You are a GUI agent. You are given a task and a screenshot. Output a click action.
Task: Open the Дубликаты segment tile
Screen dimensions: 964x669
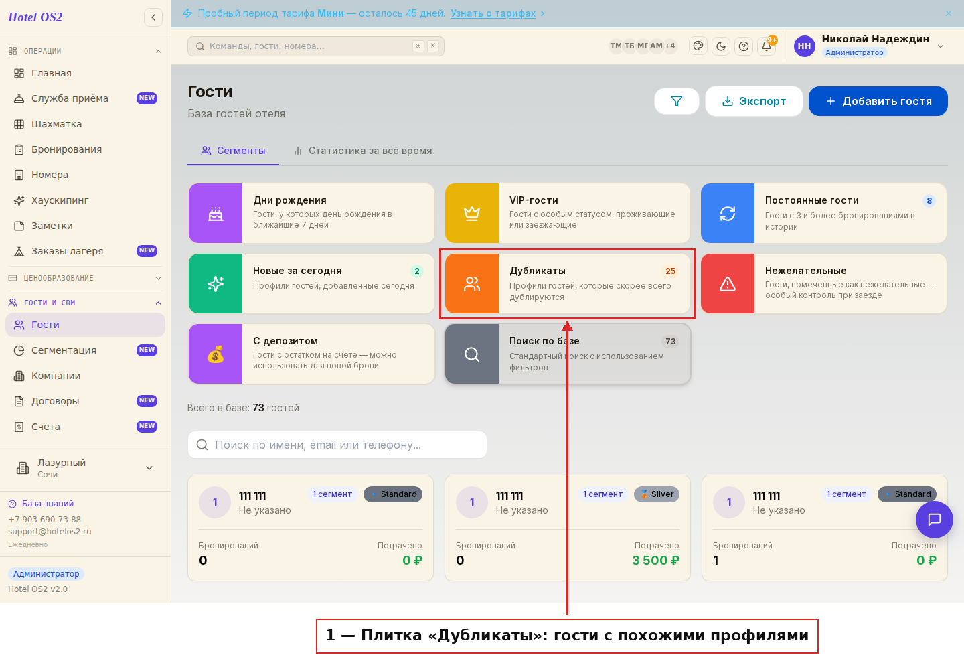coord(568,284)
